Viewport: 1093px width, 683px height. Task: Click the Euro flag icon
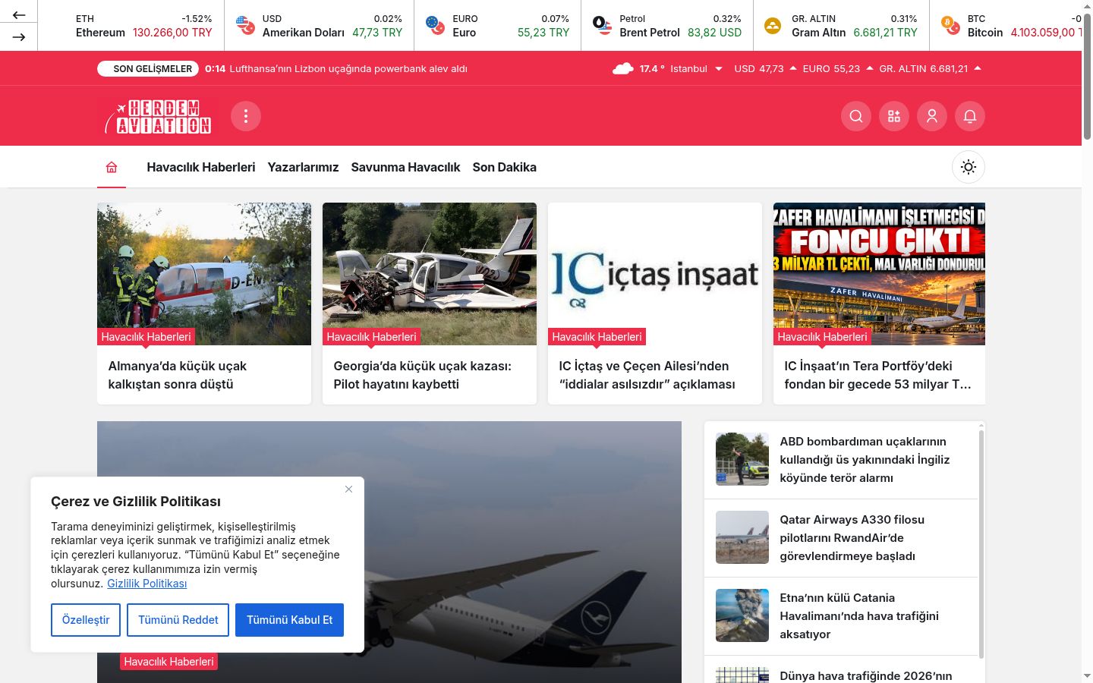pyautogui.click(x=435, y=25)
